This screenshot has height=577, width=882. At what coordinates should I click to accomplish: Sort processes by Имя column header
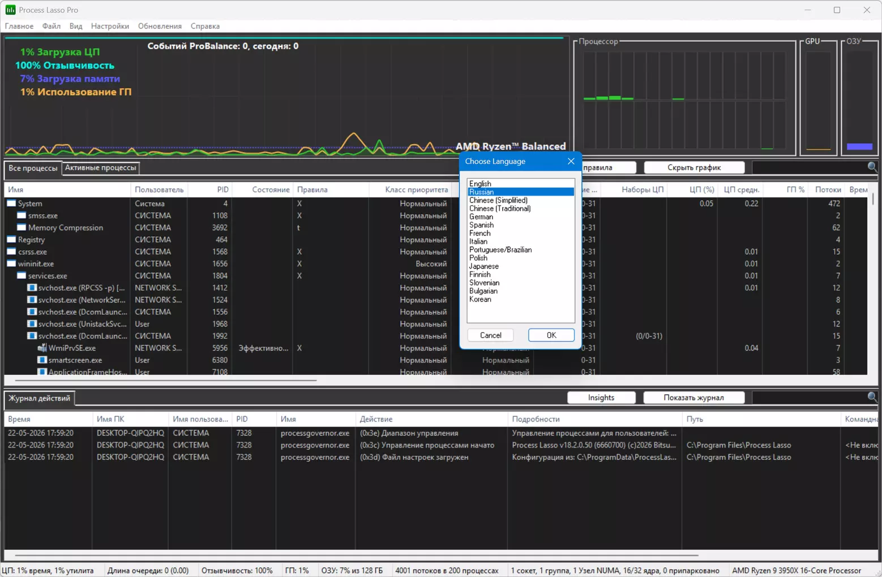pyautogui.click(x=67, y=190)
